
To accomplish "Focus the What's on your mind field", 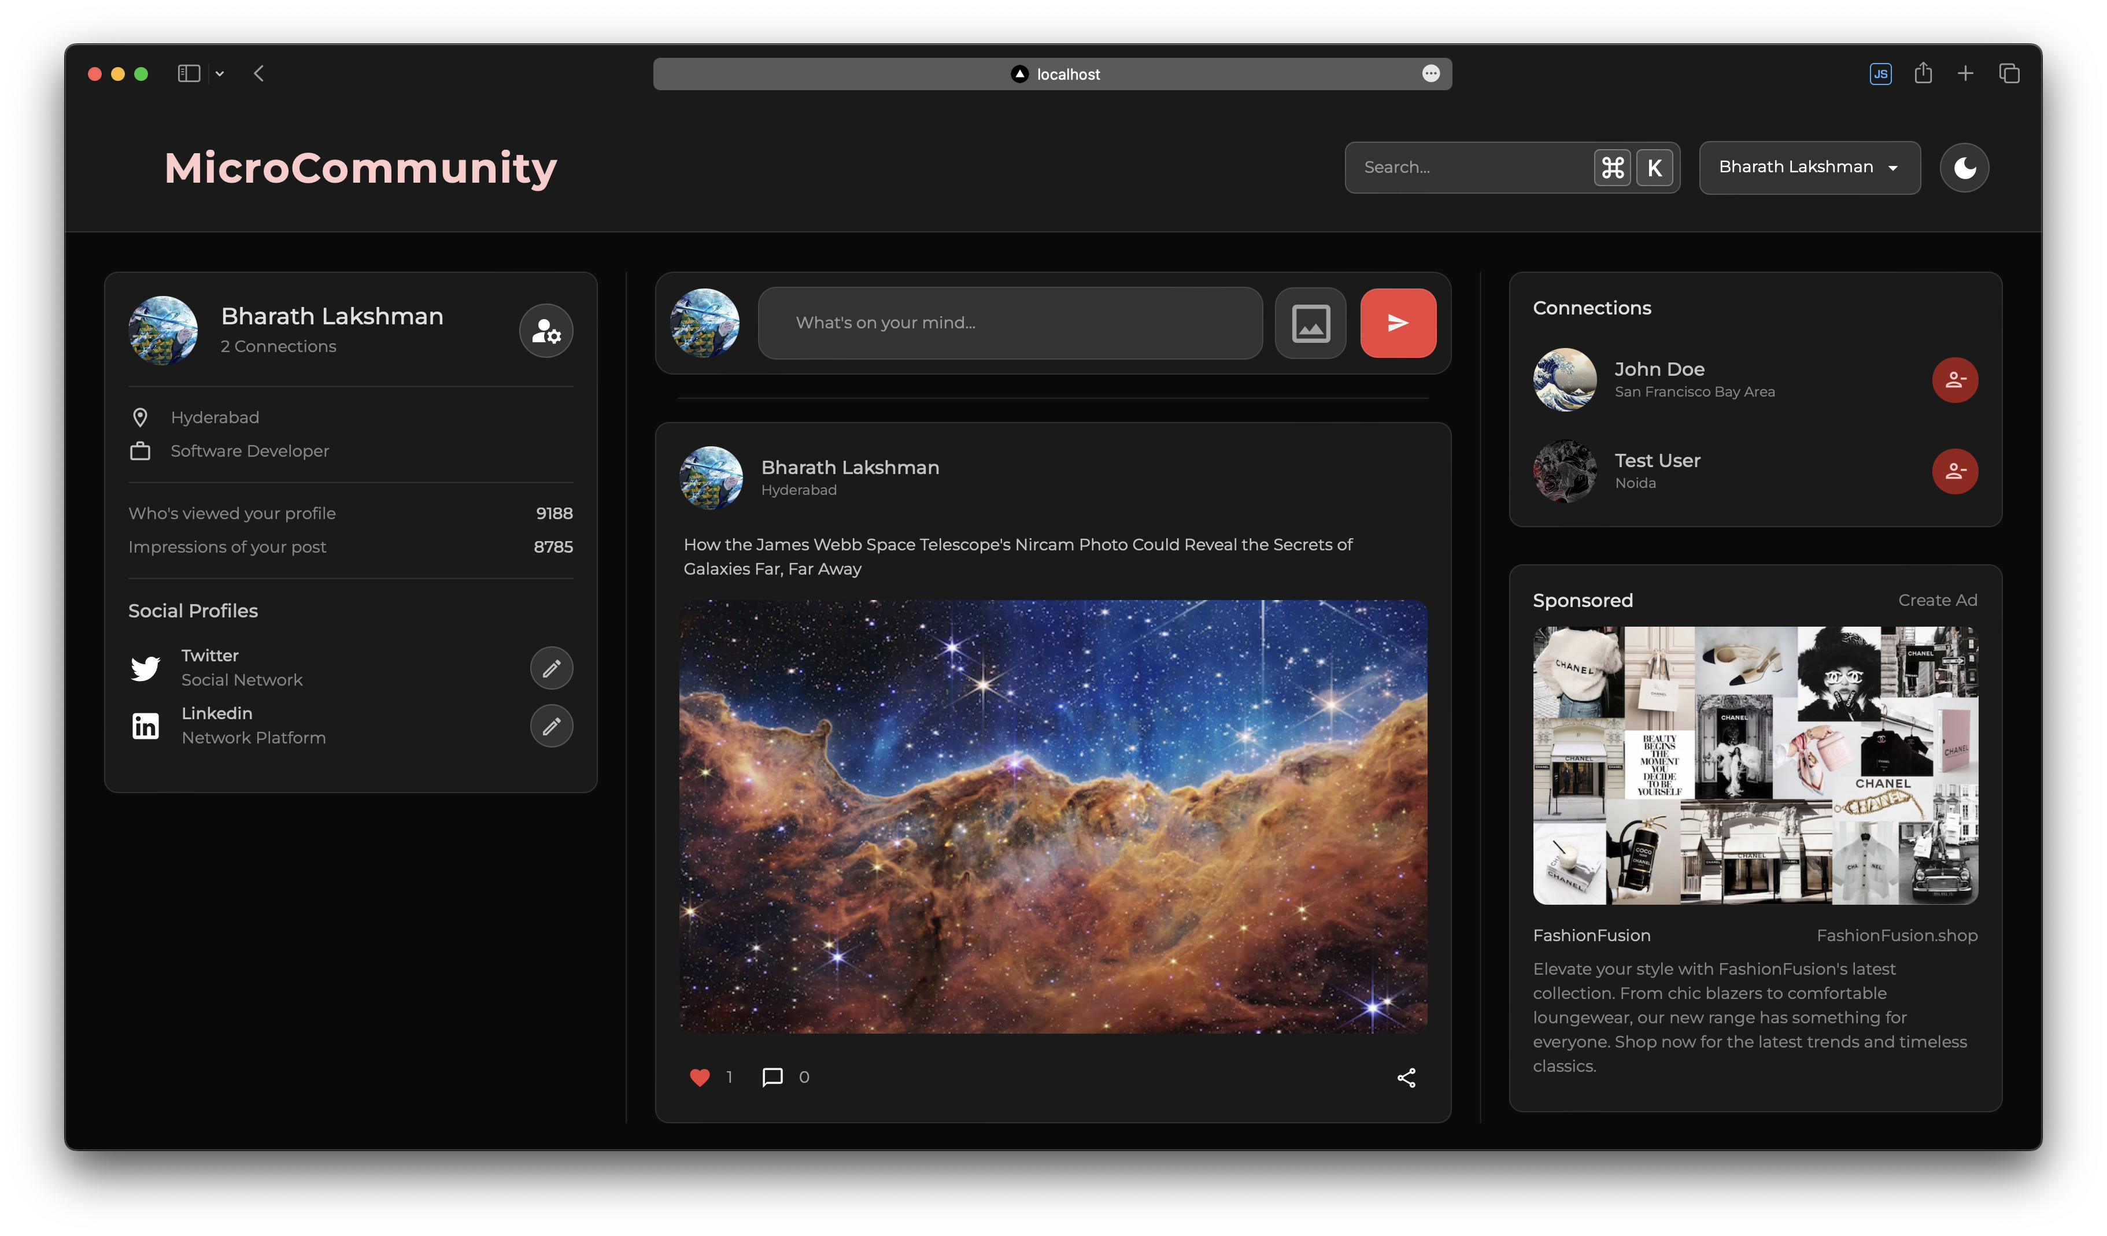I will point(1010,323).
